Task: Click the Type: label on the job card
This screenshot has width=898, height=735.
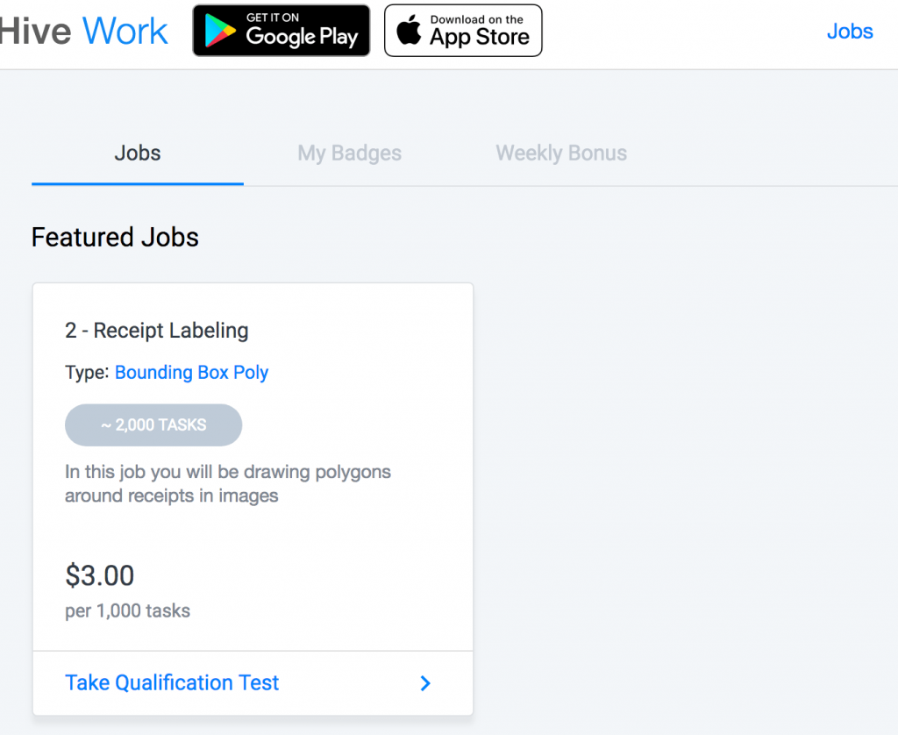Action: [x=87, y=373]
